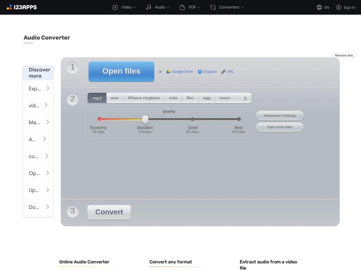Expand the 'A...' sidebar item
Viewport: 361px width, 271px height.
pos(38,139)
